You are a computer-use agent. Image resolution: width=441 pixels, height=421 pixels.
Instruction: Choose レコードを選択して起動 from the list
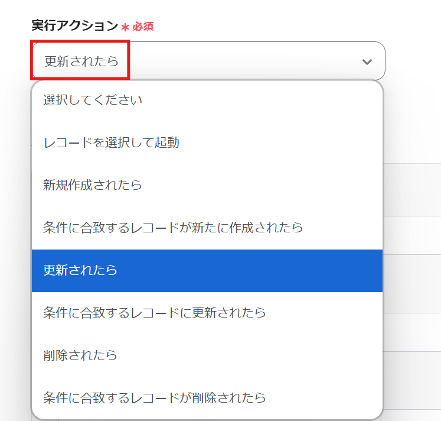(x=111, y=143)
